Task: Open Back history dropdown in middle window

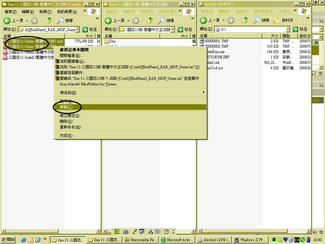Action: tap(128, 21)
